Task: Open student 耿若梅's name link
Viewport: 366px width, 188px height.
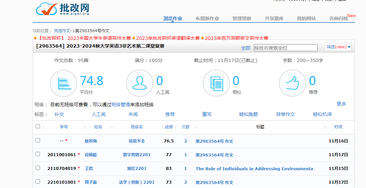Action: pyautogui.click(x=91, y=141)
